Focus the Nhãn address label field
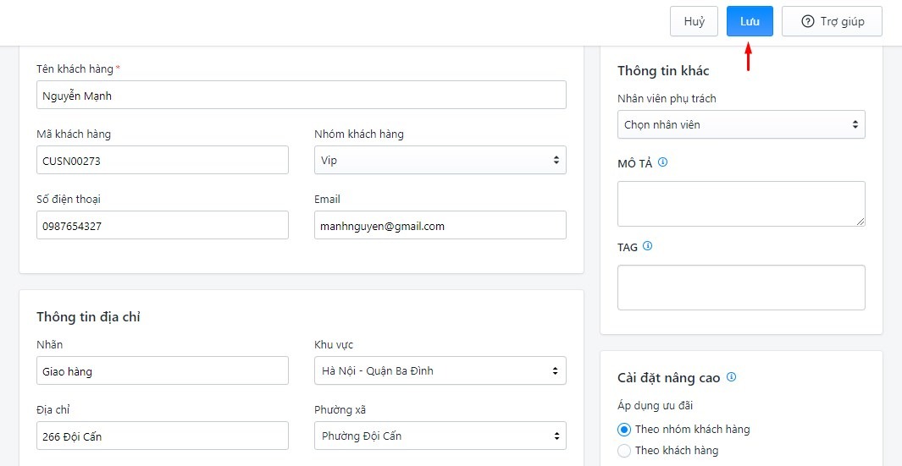Screen dimensions: 902x466 162,370
